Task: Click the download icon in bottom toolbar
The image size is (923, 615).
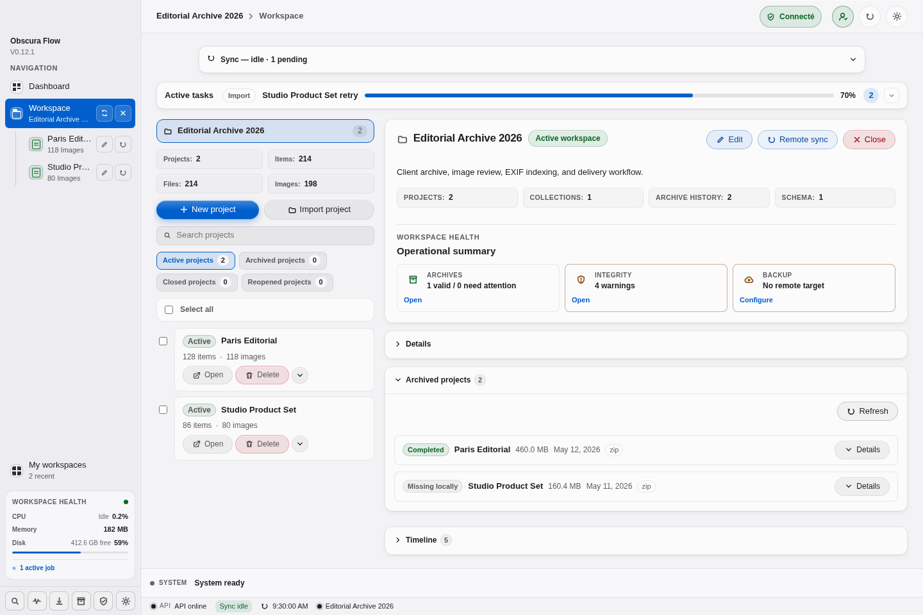Action: [x=59, y=601]
